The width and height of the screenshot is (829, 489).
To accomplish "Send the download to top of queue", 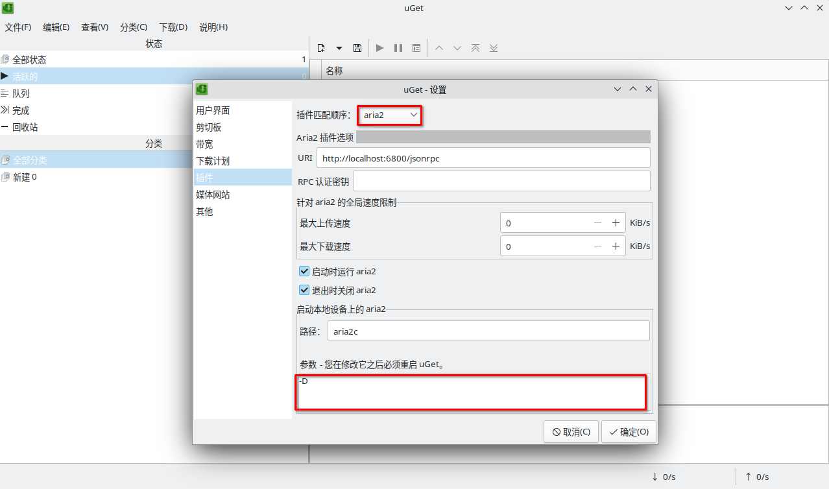I will click(x=475, y=47).
